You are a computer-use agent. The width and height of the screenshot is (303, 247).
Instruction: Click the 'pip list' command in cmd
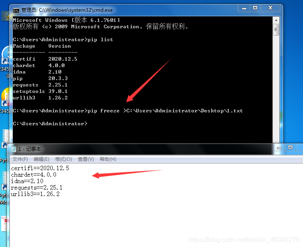(100, 40)
